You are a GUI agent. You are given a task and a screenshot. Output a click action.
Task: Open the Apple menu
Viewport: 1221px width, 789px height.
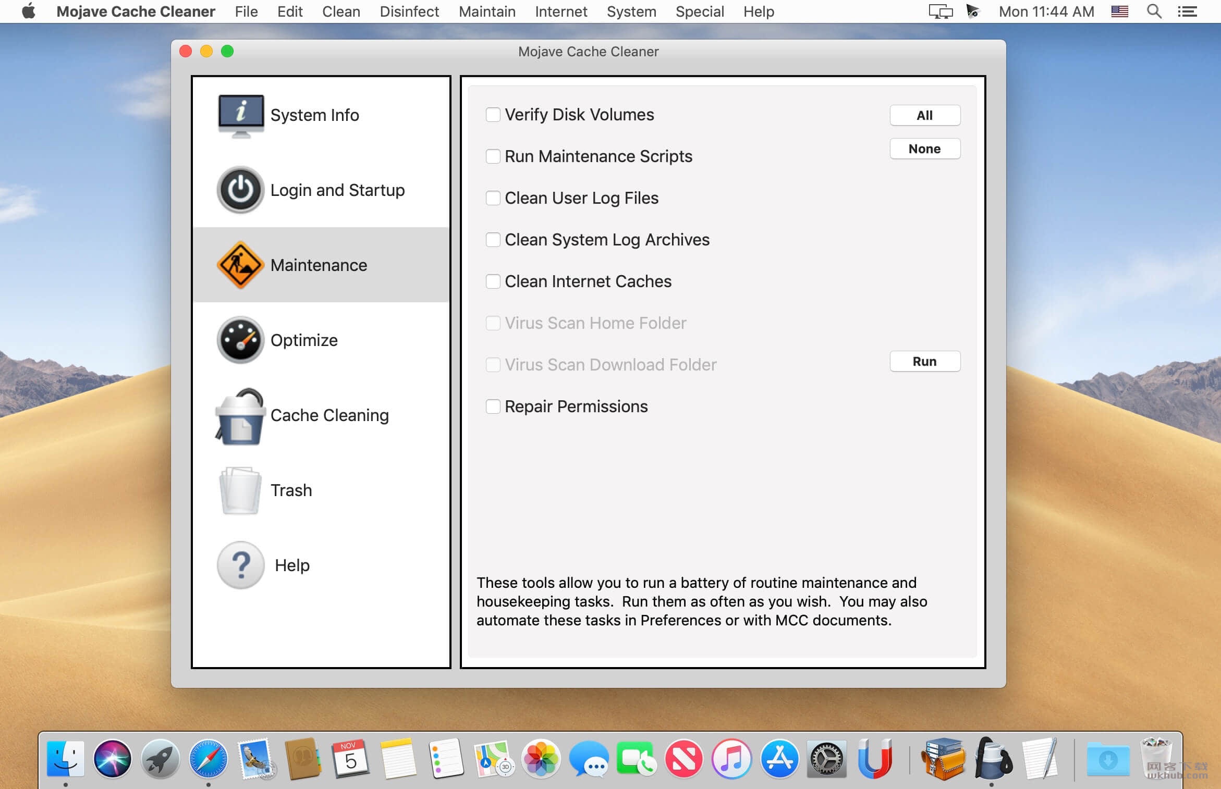29,11
